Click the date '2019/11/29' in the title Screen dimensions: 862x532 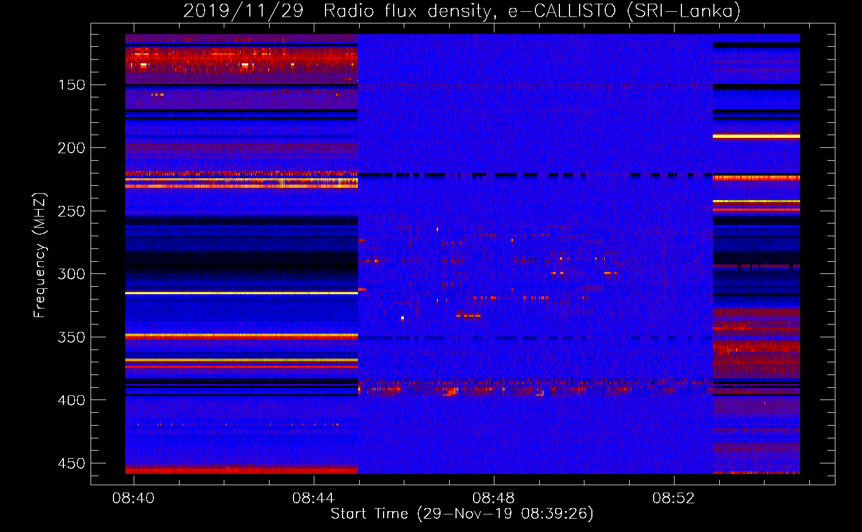pyautogui.click(x=243, y=11)
